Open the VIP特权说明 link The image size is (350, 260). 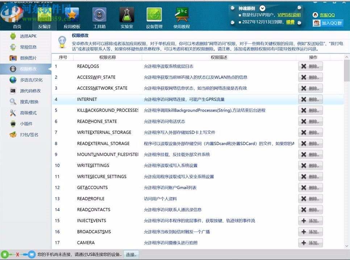coord(289,15)
